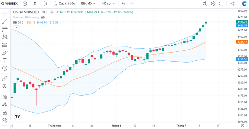Select the Fibonacci retracement tool
The image size is (249, 129).
(5, 29)
